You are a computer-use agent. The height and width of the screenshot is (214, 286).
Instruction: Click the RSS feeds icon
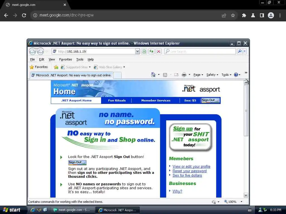[165, 75]
